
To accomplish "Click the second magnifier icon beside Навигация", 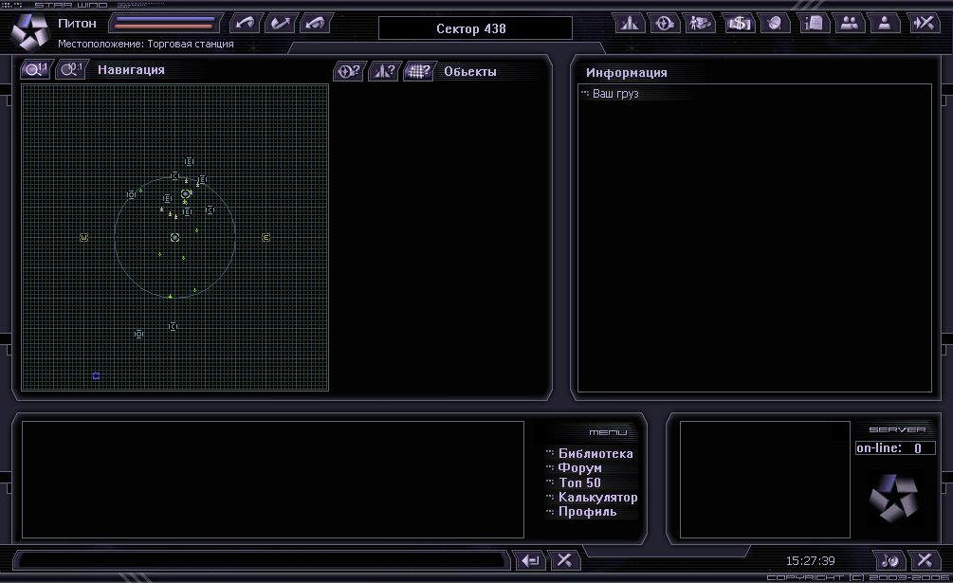I will [x=71, y=69].
